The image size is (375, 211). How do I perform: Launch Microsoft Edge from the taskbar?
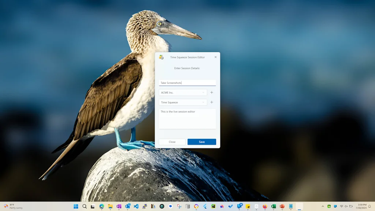click(102, 206)
